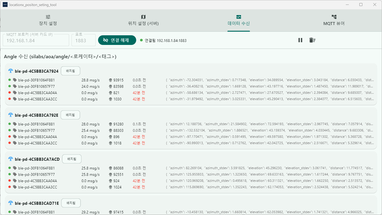Click tag icon in row 총 821
Viewport: 382px width, 215px height.
coord(15,93)
